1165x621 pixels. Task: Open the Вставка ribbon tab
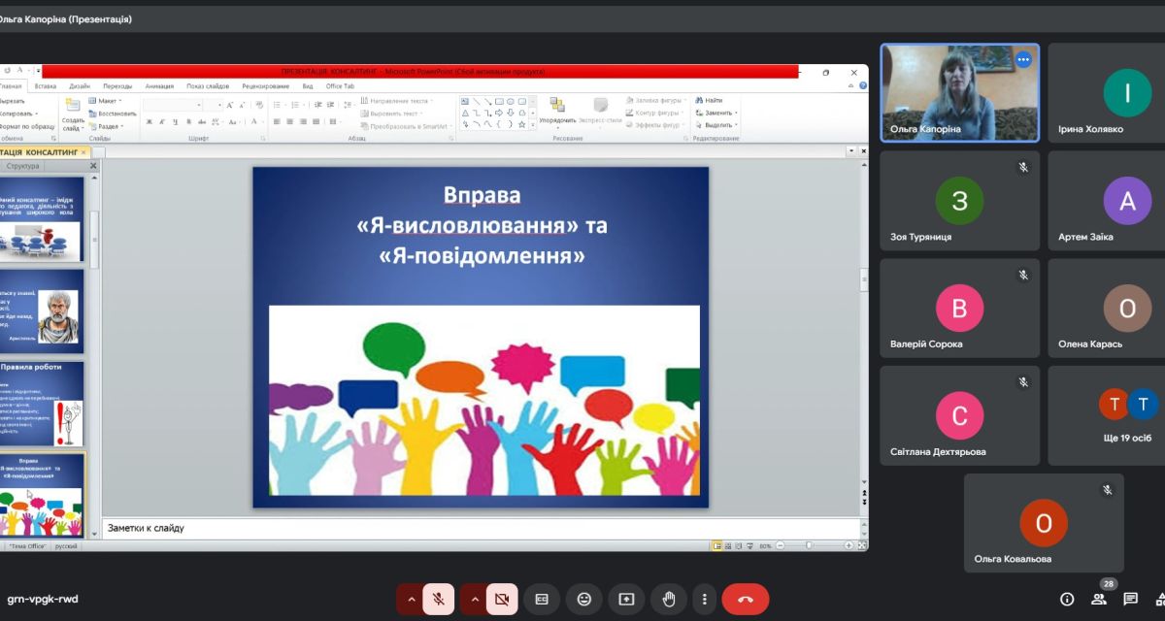pyautogui.click(x=46, y=86)
